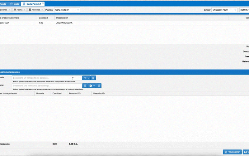
Task: Click the document icon beside mercancía field
Action: (x=85, y=85)
